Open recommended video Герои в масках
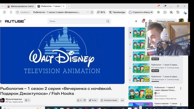The width and height of the screenshot is (194, 109). pos(166,104)
